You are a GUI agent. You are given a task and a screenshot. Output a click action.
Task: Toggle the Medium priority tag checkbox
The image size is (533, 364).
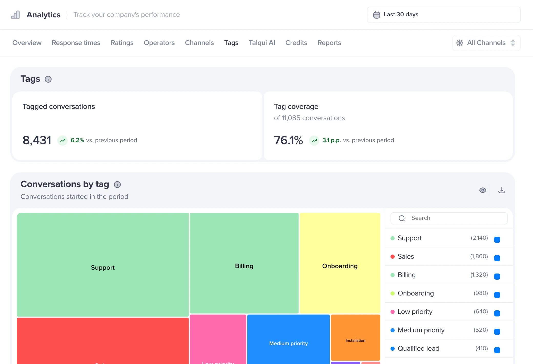tap(497, 332)
